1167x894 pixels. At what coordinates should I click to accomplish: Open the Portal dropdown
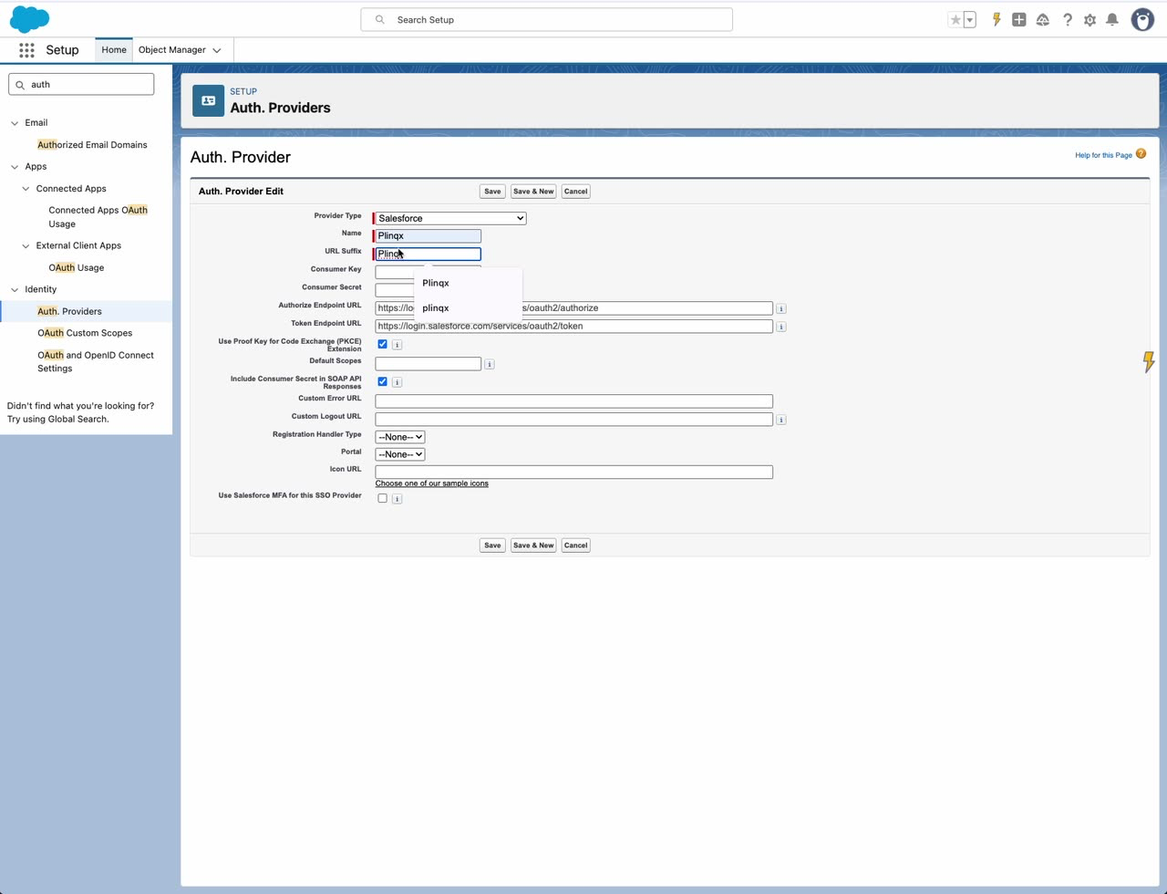pyautogui.click(x=399, y=454)
